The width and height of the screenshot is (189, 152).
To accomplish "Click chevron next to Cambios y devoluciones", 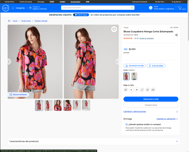I will pos(177,112).
